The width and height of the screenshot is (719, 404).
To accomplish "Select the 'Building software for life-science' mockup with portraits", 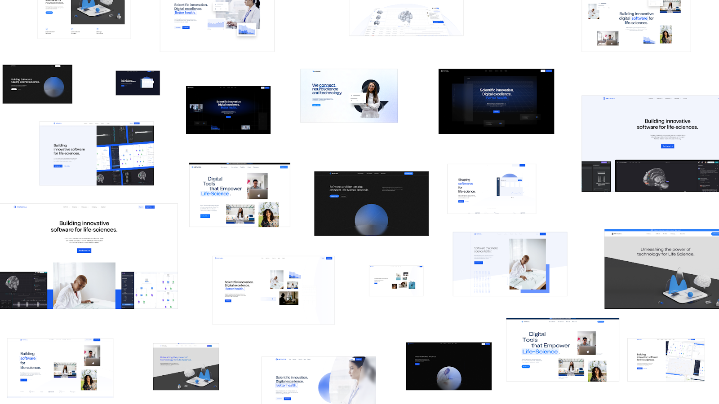I will (x=60, y=368).
